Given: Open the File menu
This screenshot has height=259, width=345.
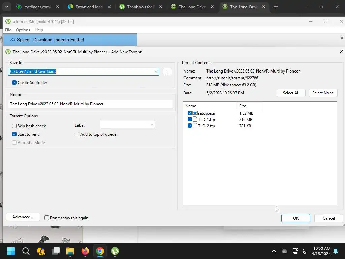Looking at the screenshot, I should click(x=8, y=30).
